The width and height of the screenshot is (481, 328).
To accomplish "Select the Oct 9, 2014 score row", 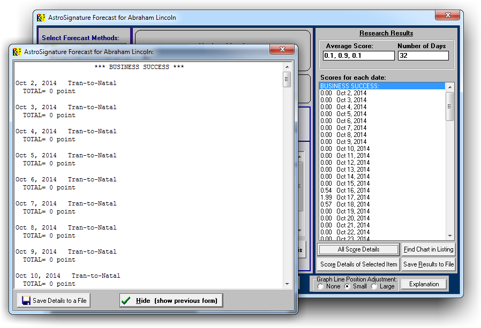I will (x=382, y=142).
